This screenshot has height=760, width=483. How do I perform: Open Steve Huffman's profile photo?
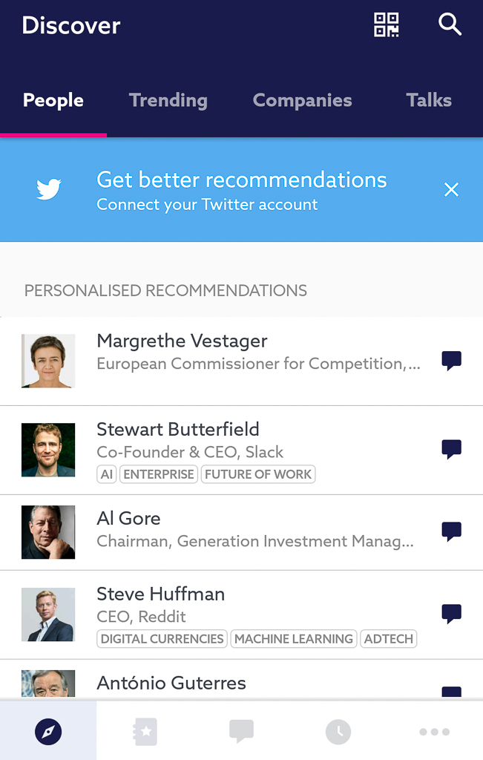pos(48,615)
